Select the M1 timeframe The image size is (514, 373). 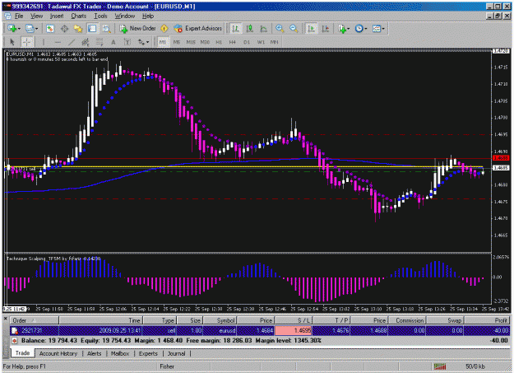(x=163, y=42)
